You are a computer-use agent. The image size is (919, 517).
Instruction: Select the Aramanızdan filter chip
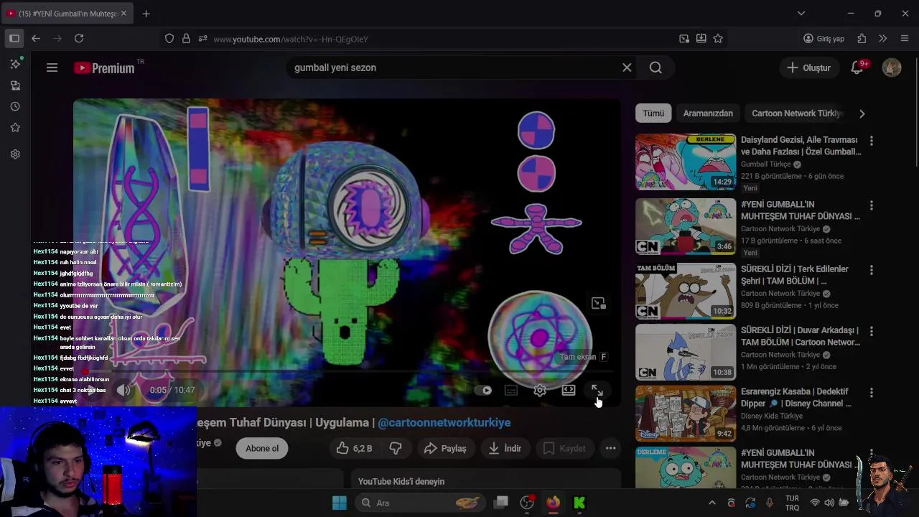(x=708, y=113)
